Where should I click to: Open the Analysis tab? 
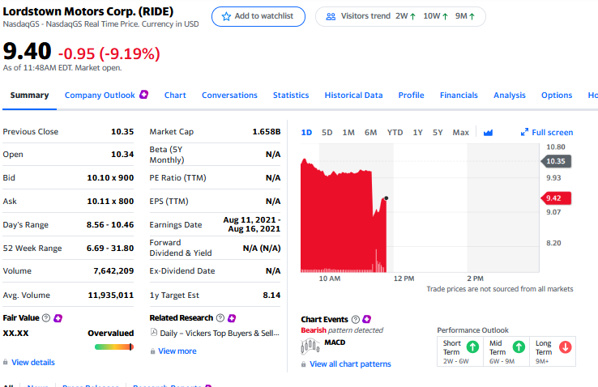[x=510, y=96]
